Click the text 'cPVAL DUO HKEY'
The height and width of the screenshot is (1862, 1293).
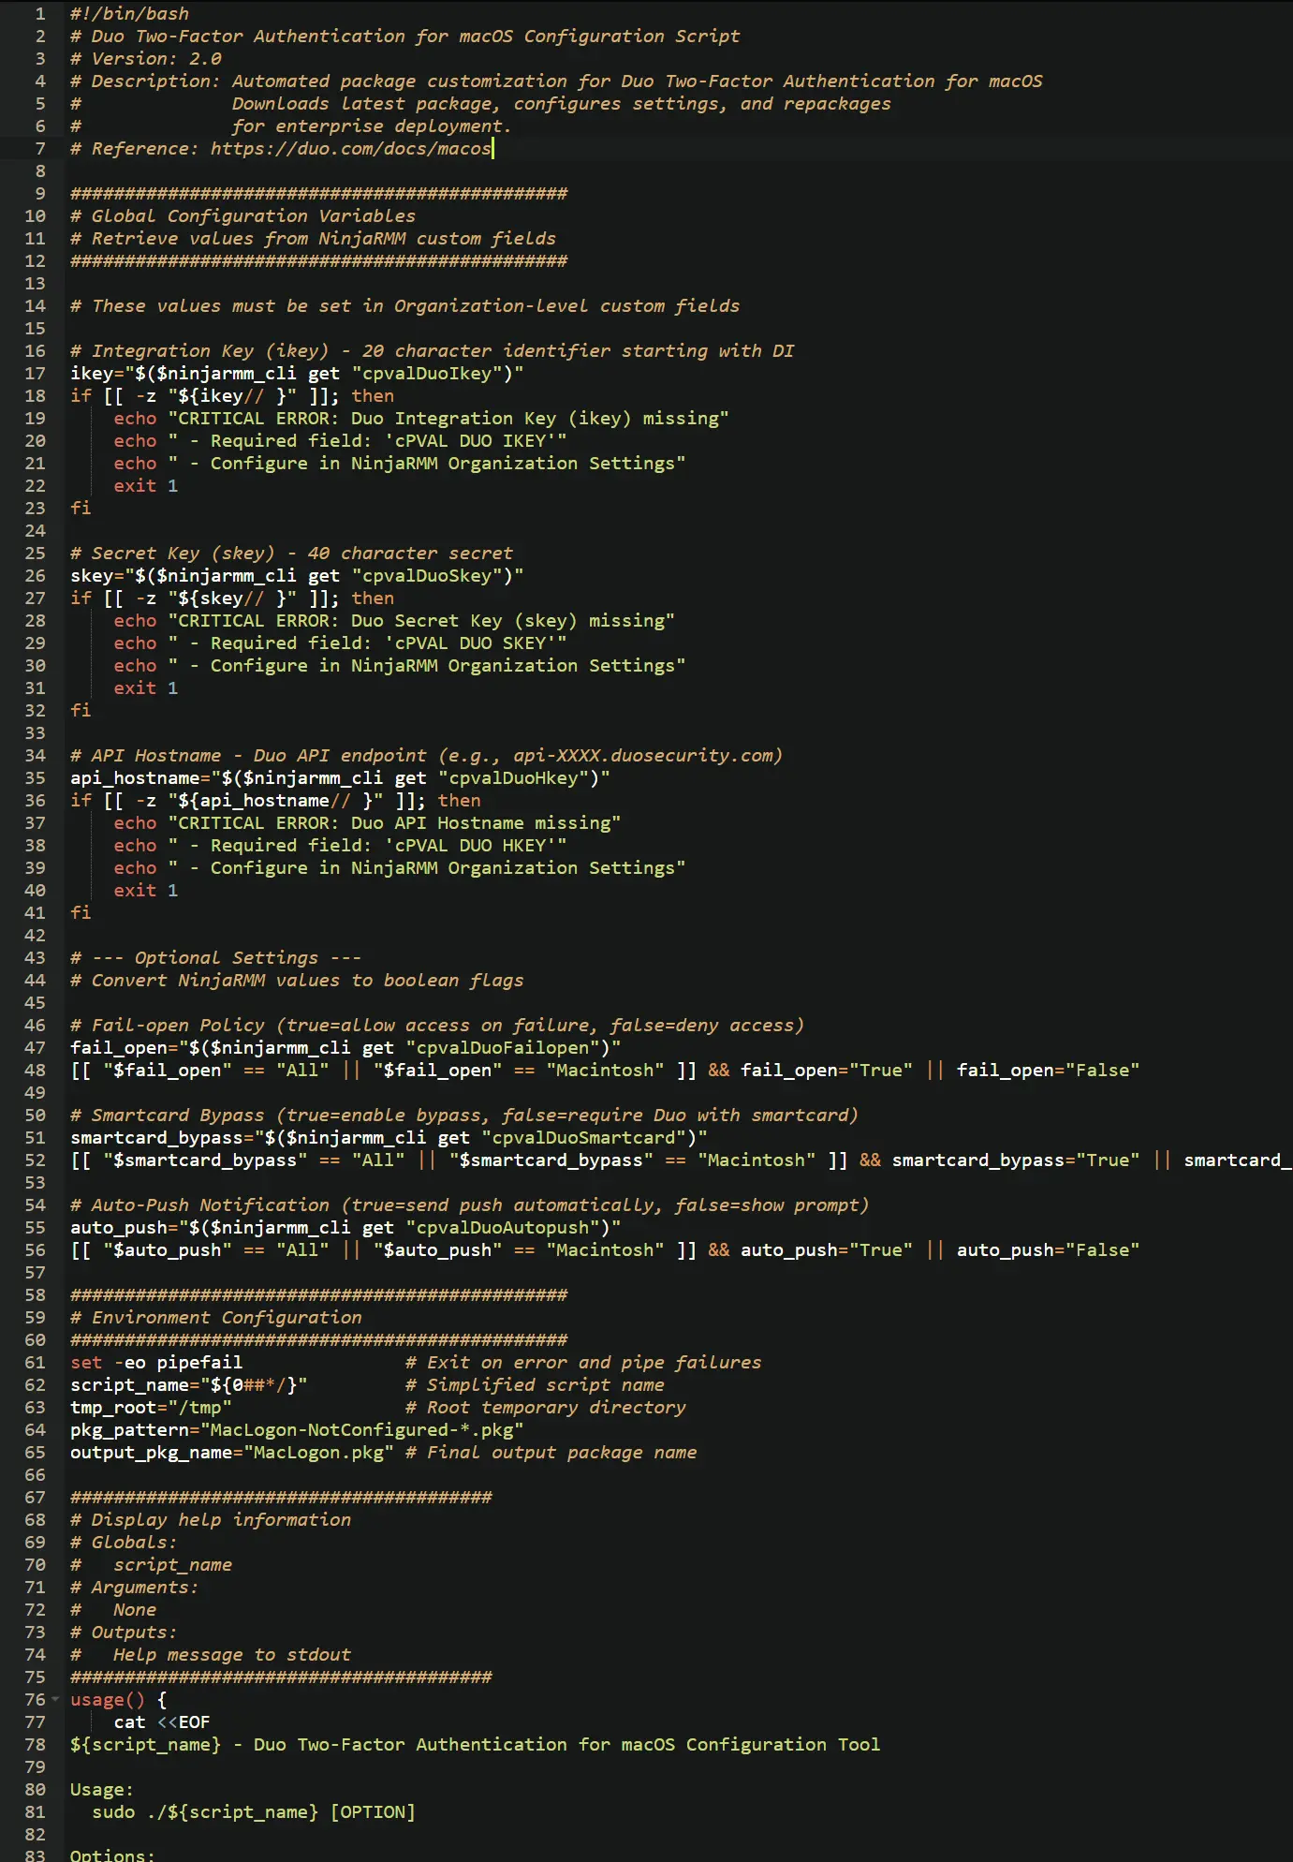pyautogui.click(x=470, y=845)
